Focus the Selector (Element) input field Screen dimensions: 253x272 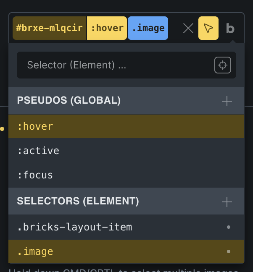115,65
